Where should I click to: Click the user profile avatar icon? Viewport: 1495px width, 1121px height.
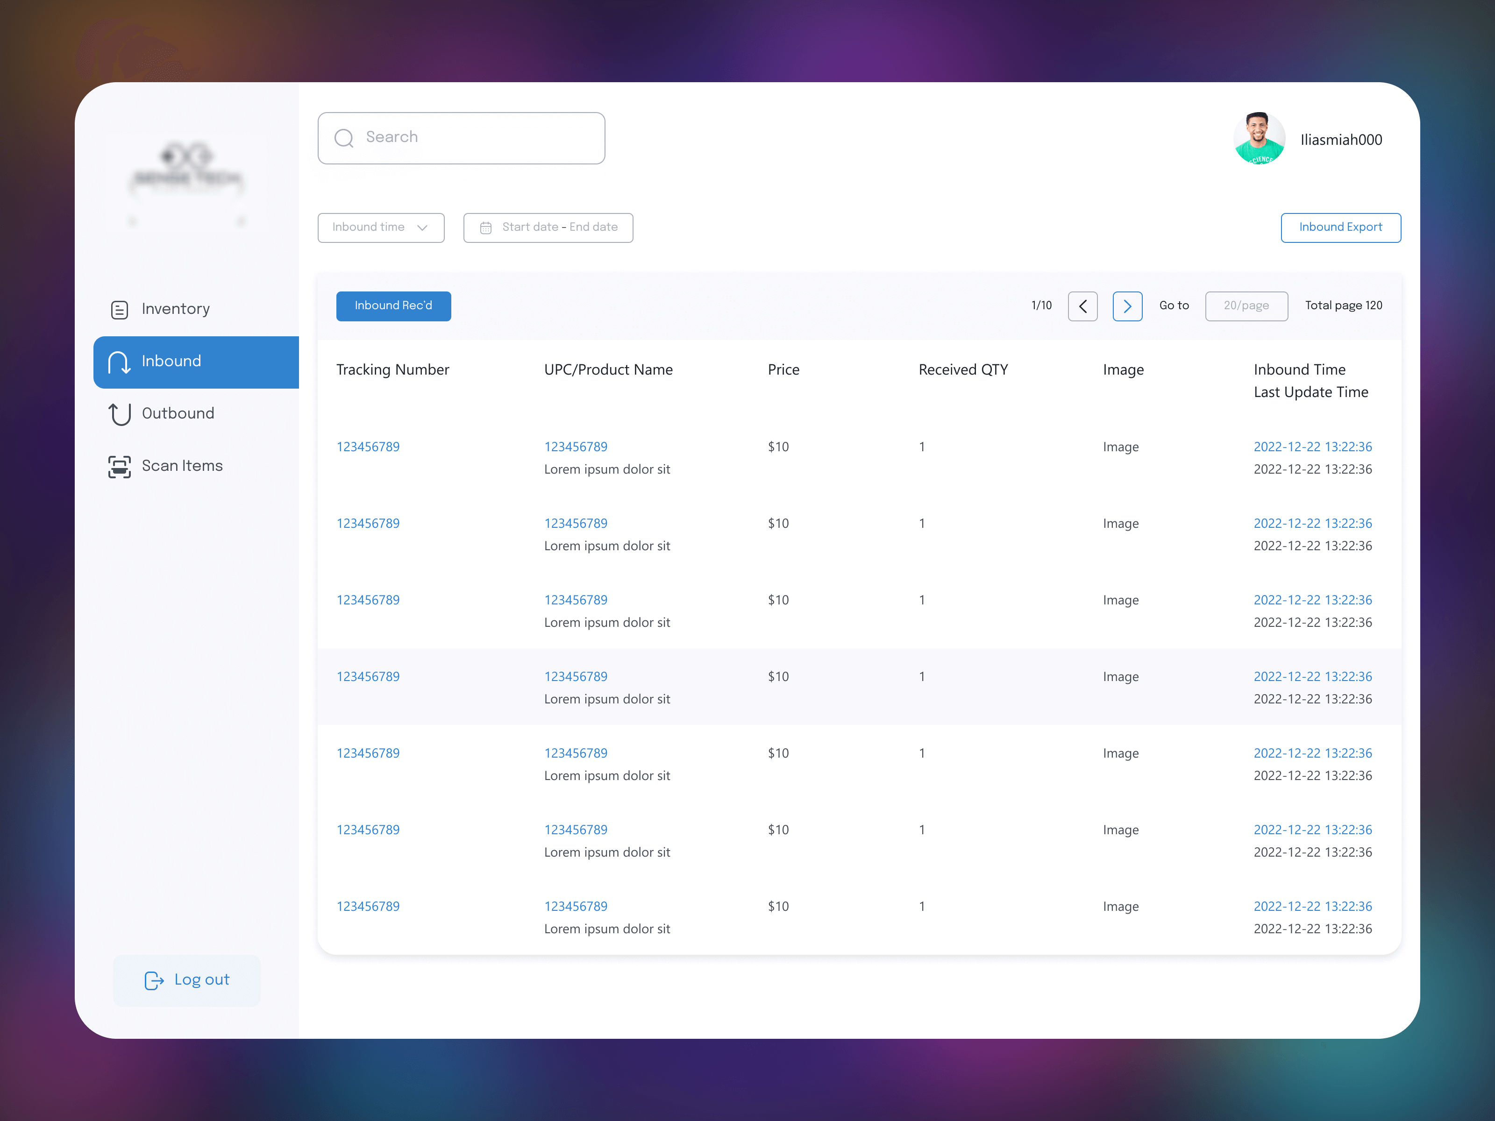click(x=1260, y=139)
